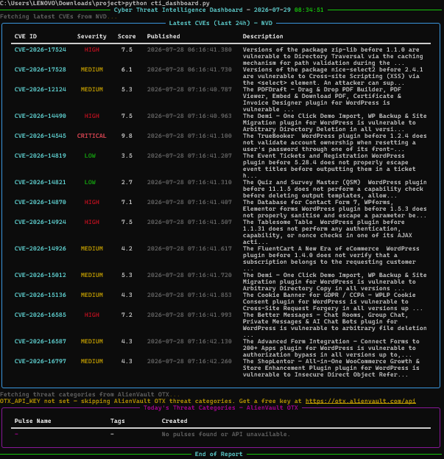Screen dimensions: 444x459
Task: Select CVE-2026-14821 identifier
Action: (40, 182)
